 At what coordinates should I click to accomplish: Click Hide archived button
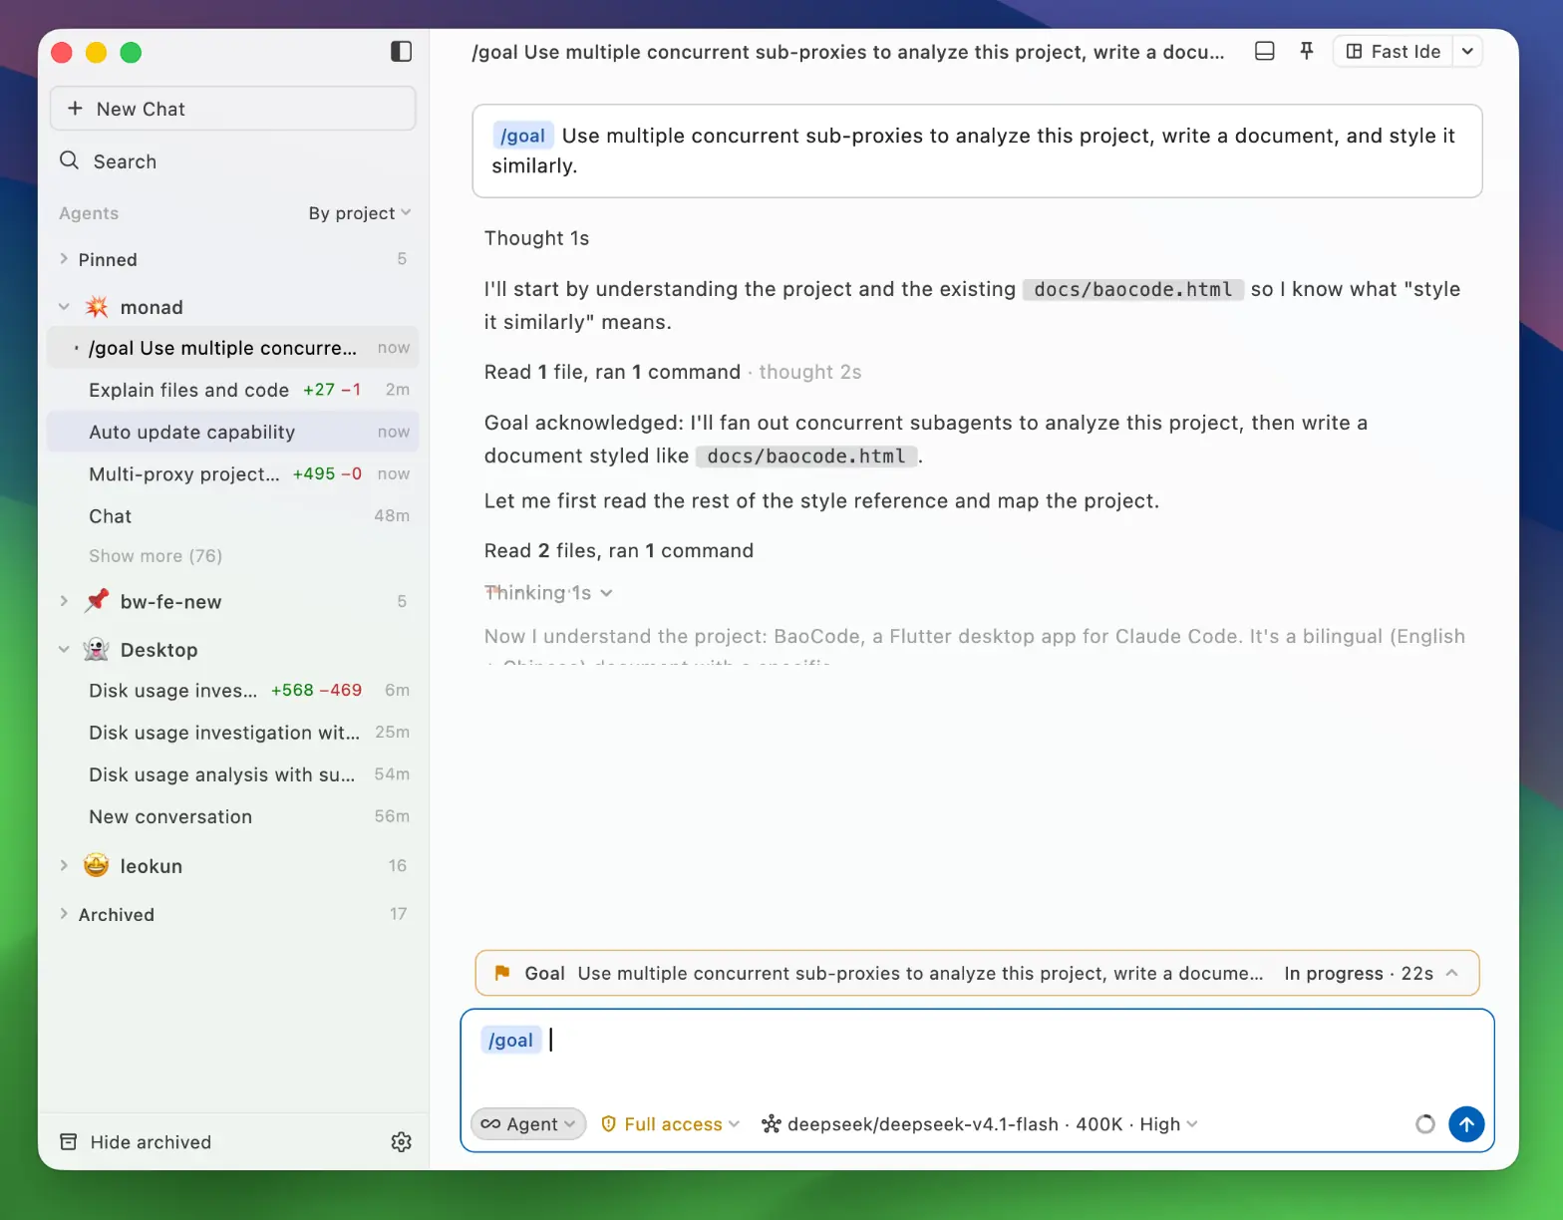(x=136, y=1142)
